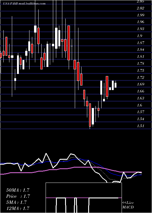Click the 1.6 price axis label
This screenshot has height=213, width=152.
coord(139,105)
